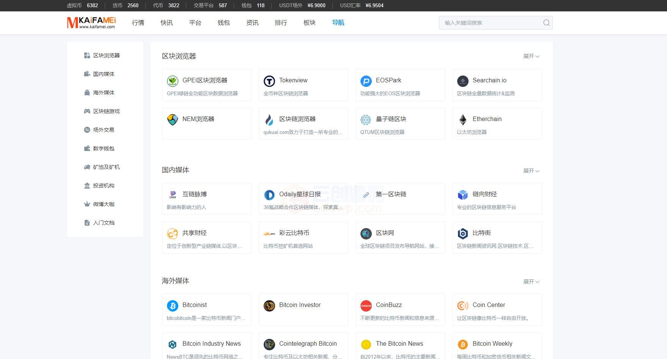Click the 国内媒体 sidebar icon
The height and width of the screenshot is (359, 667).
click(87, 74)
